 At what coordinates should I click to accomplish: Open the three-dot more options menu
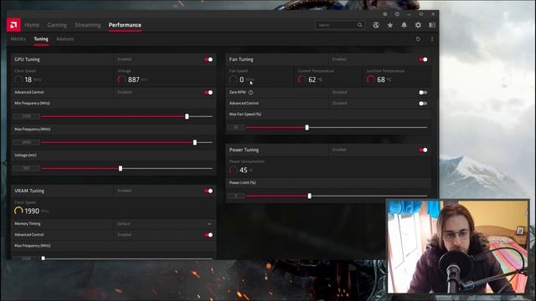pos(432,39)
